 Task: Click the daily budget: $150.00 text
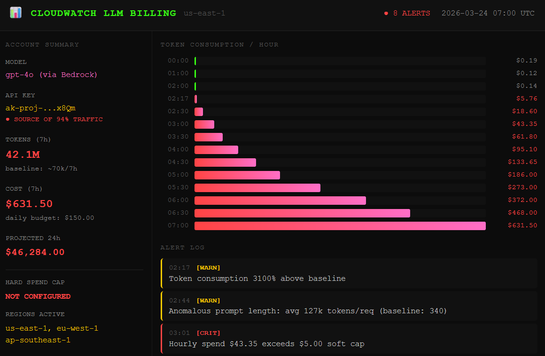point(50,218)
